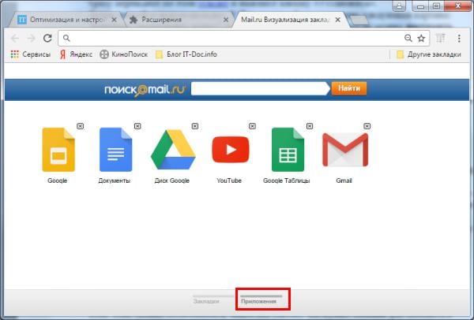The width and height of the screenshot is (474, 320).
Task: Open the Chrome three-dot menu
Action: [459, 38]
